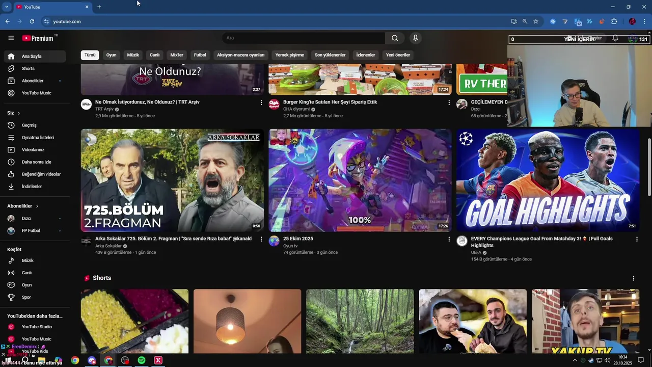Select the Canlı filter chip
Screen dimensions: 652x367
point(154,55)
